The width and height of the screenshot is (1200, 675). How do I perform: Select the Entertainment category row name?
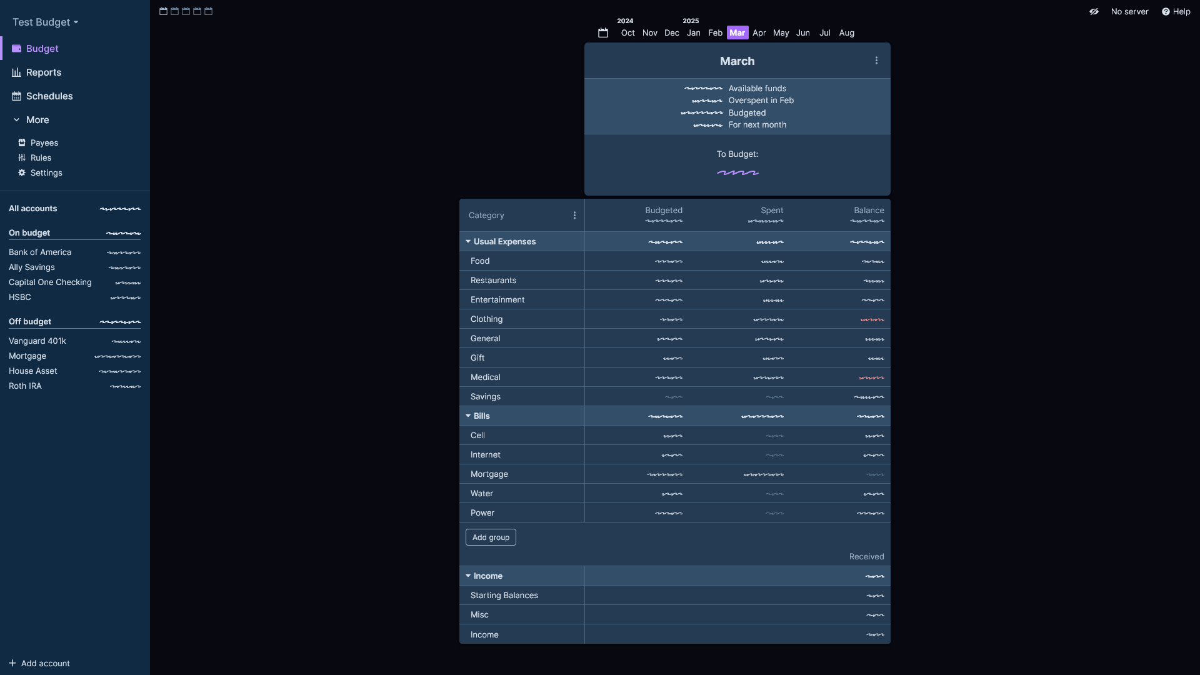(497, 300)
